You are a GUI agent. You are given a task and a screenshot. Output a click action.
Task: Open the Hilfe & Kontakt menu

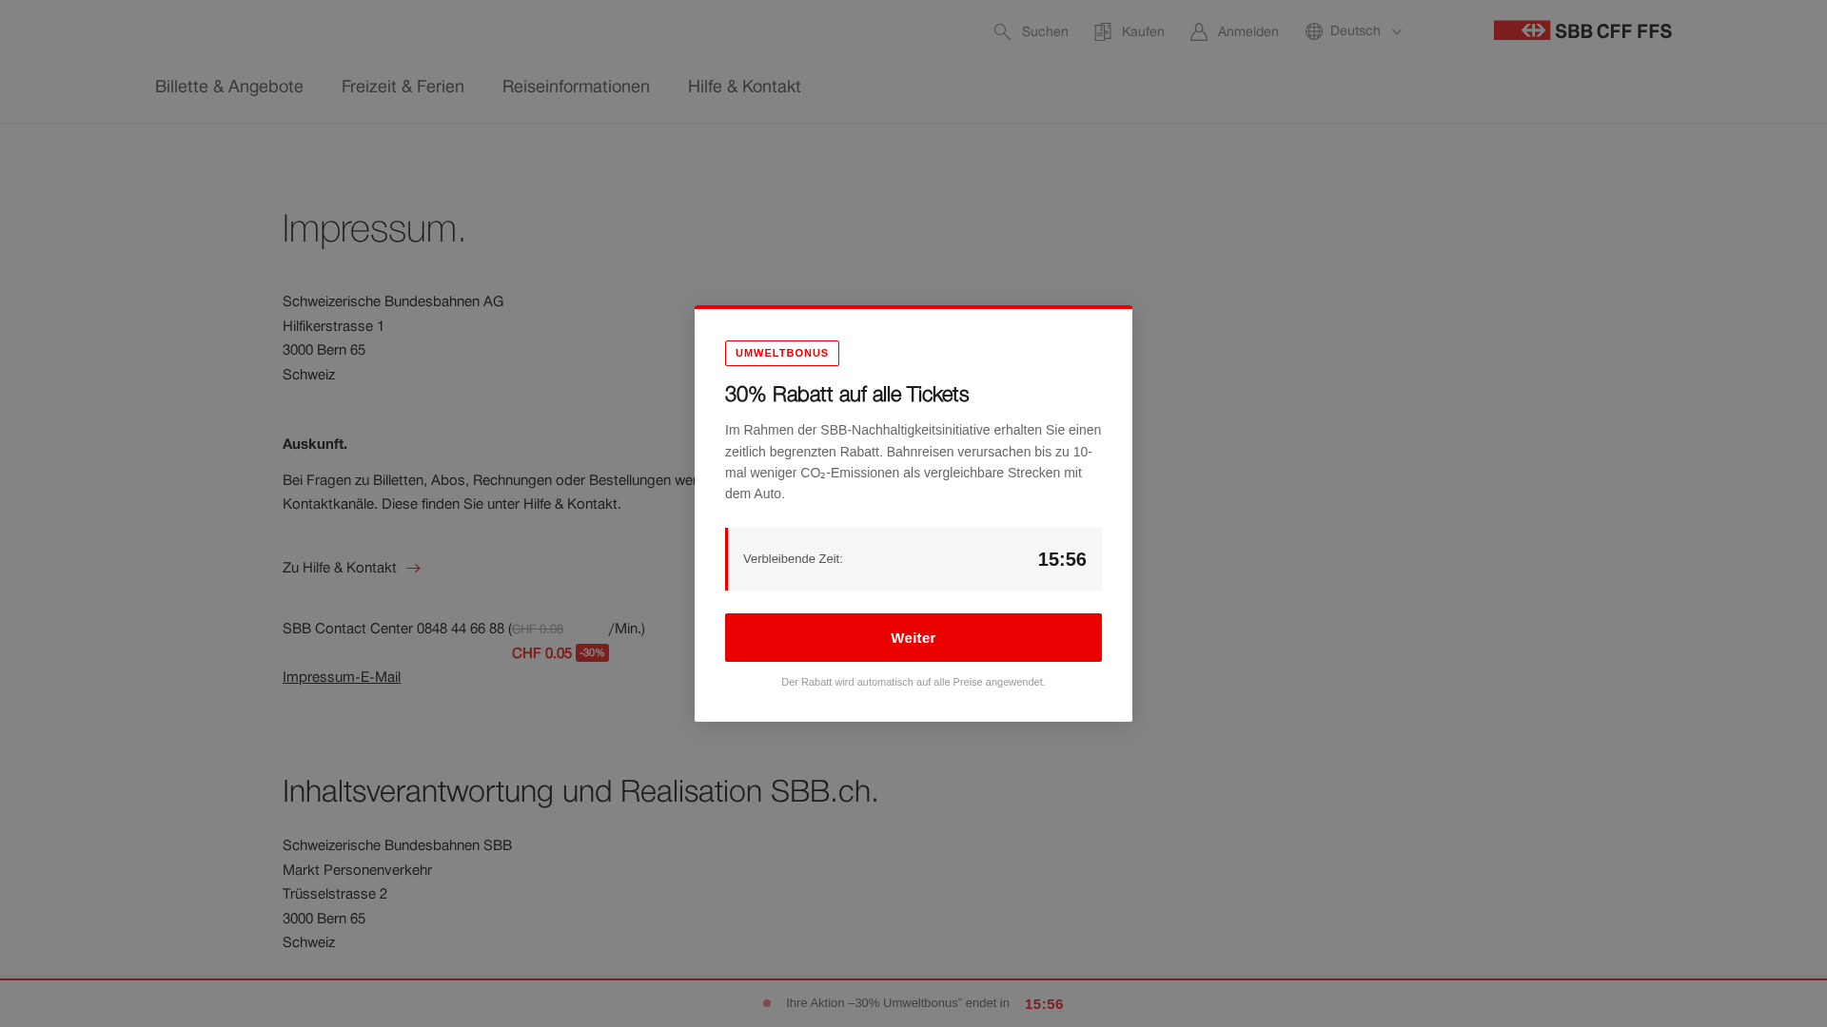pos(744,87)
